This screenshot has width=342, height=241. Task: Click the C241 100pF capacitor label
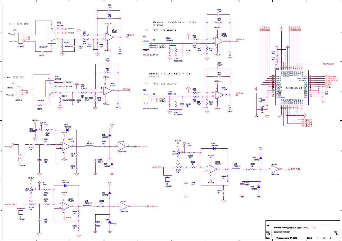click(x=100, y=161)
